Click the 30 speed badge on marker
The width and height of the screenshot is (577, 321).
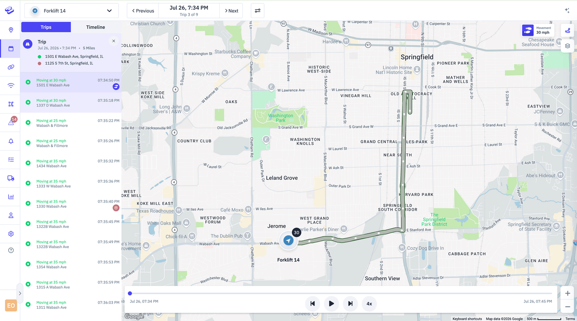(x=296, y=233)
